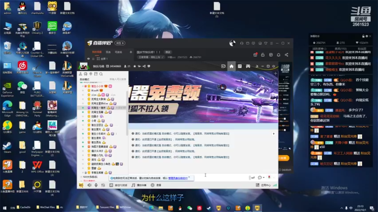The image size is (378, 212).
Task: Click the headset support icon in companion title bar
Action: pyautogui.click(x=241, y=43)
